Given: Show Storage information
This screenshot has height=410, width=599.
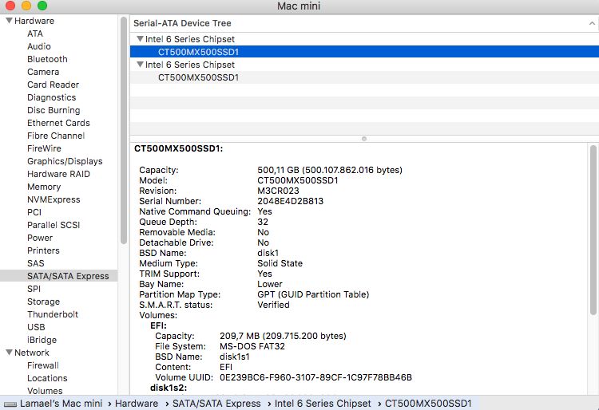Looking at the screenshot, I should [x=44, y=302].
